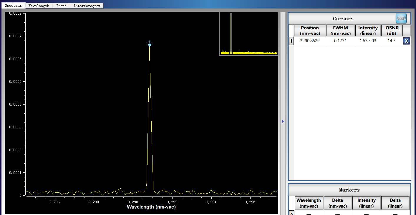Click the Delta (nm-vac) header in Markers
Viewport: 416px width, 215px height.
[x=337, y=203]
